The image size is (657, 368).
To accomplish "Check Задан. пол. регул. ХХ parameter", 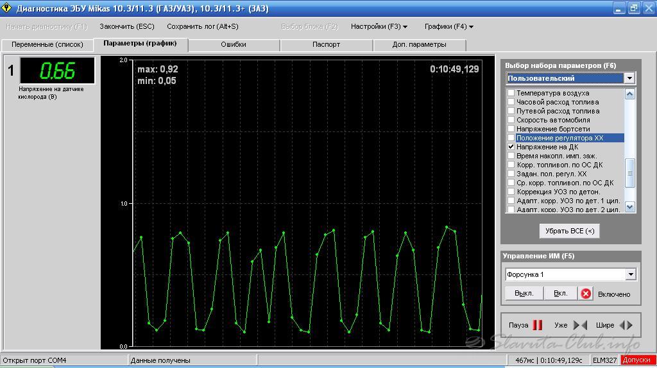I will (x=511, y=174).
